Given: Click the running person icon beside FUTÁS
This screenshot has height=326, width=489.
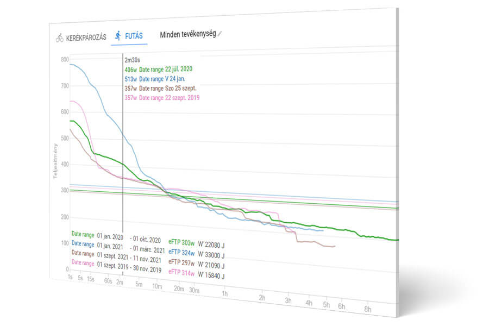Looking at the screenshot, I should pyautogui.click(x=118, y=36).
